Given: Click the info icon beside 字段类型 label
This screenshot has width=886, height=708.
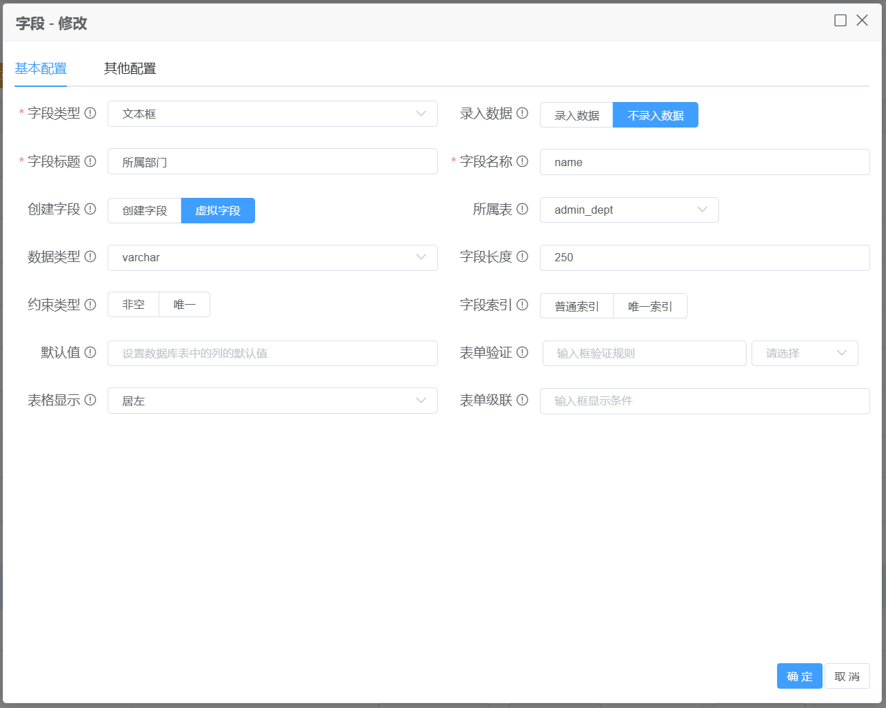Looking at the screenshot, I should coord(90,113).
